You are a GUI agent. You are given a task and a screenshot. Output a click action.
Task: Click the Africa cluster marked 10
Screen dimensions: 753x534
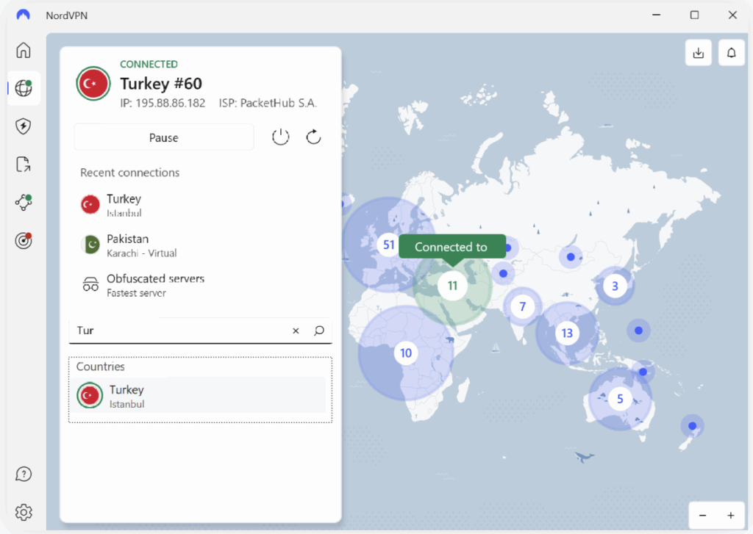coord(406,353)
